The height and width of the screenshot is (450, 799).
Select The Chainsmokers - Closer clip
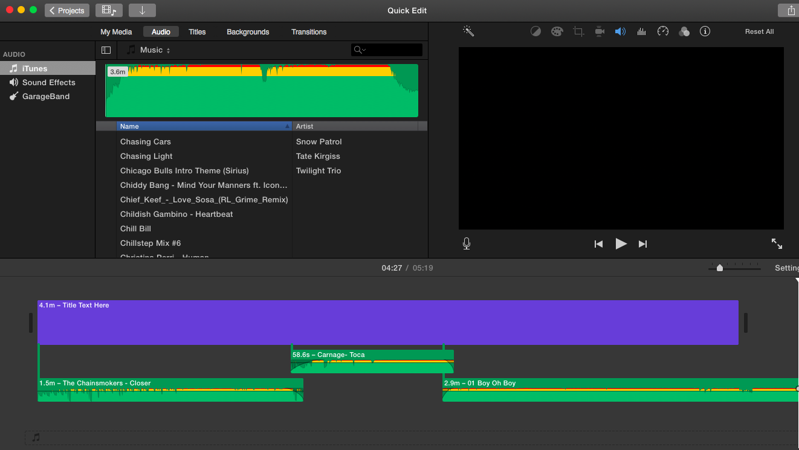pos(170,390)
